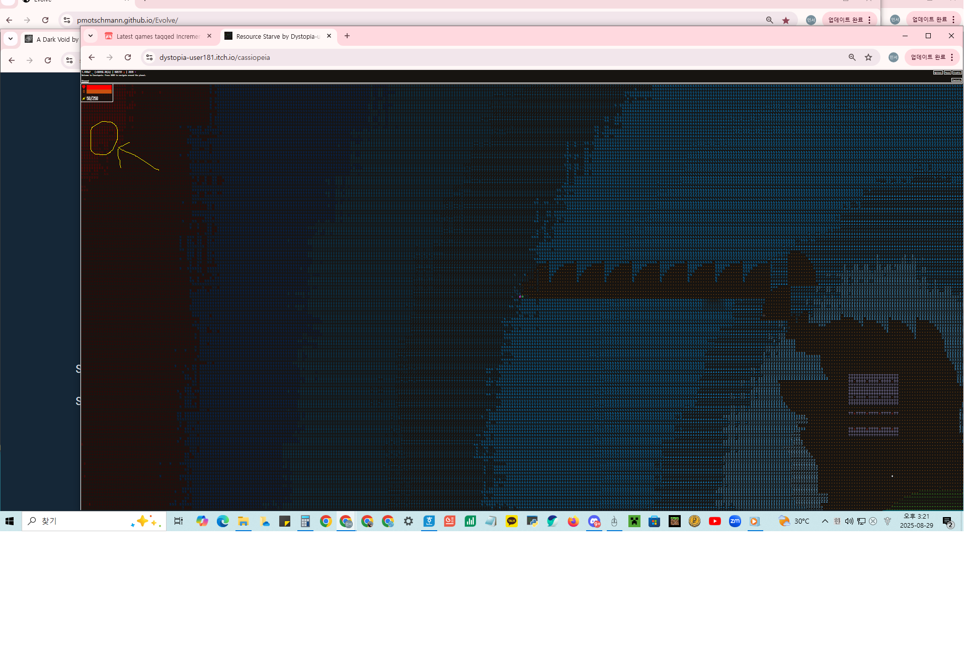Toggle the Korean IME language indicator
The height and width of the screenshot is (667, 966).
tap(837, 521)
